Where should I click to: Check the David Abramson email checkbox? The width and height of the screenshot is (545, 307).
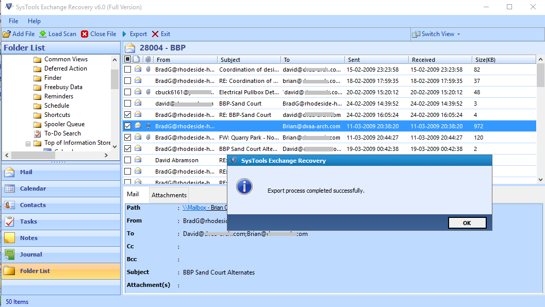pos(127,160)
